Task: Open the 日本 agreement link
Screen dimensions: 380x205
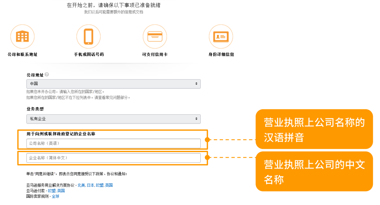Action: [90, 185]
